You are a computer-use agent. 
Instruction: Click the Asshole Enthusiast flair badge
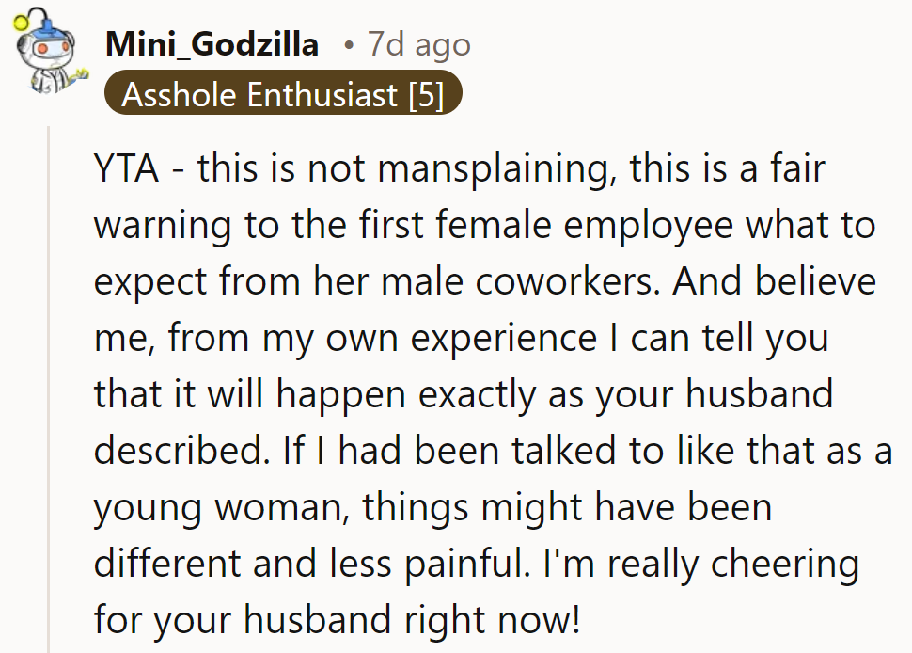282,94
